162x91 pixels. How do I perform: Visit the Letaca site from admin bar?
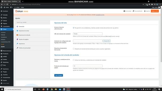click(x=6, y=7)
